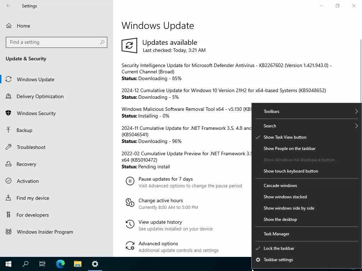Viewport: 362px width, 271px height.
Task: Click the For developers tools icon
Action: click(8, 215)
